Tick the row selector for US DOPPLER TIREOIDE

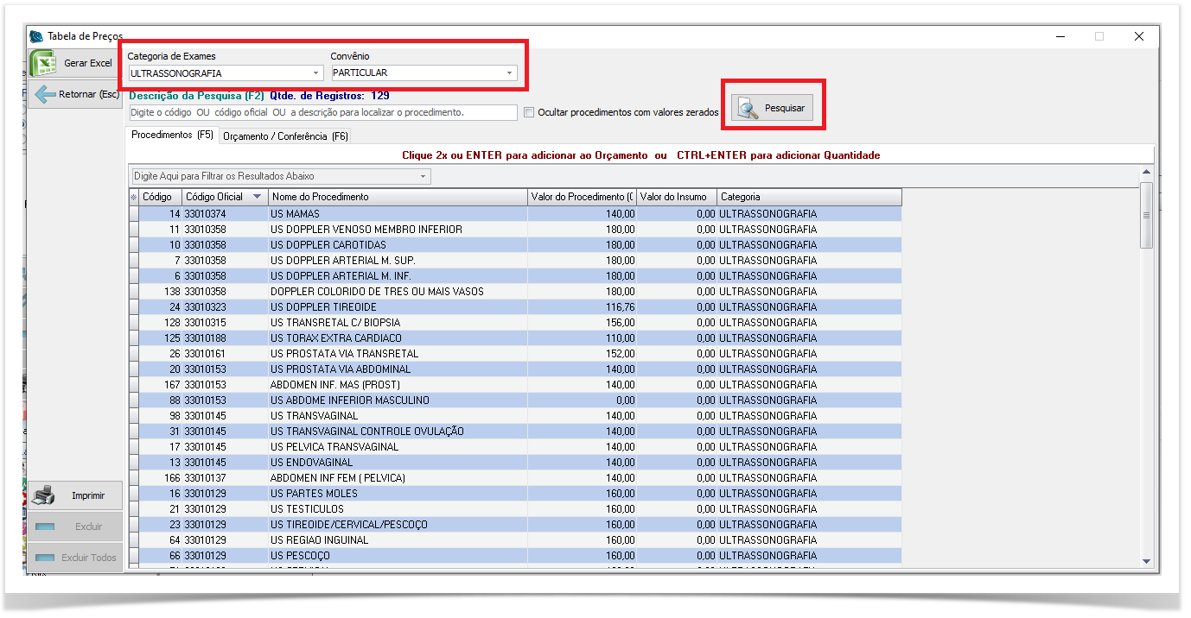click(x=133, y=307)
